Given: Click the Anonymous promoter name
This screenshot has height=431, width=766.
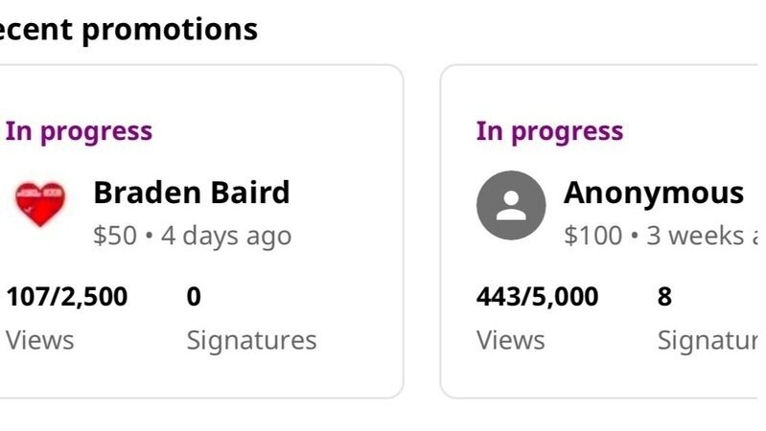Looking at the screenshot, I should pyautogui.click(x=654, y=193).
